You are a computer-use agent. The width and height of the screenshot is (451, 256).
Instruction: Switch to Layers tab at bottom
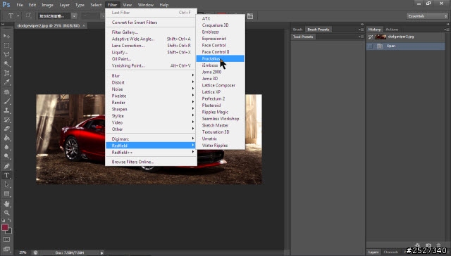[373, 252]
